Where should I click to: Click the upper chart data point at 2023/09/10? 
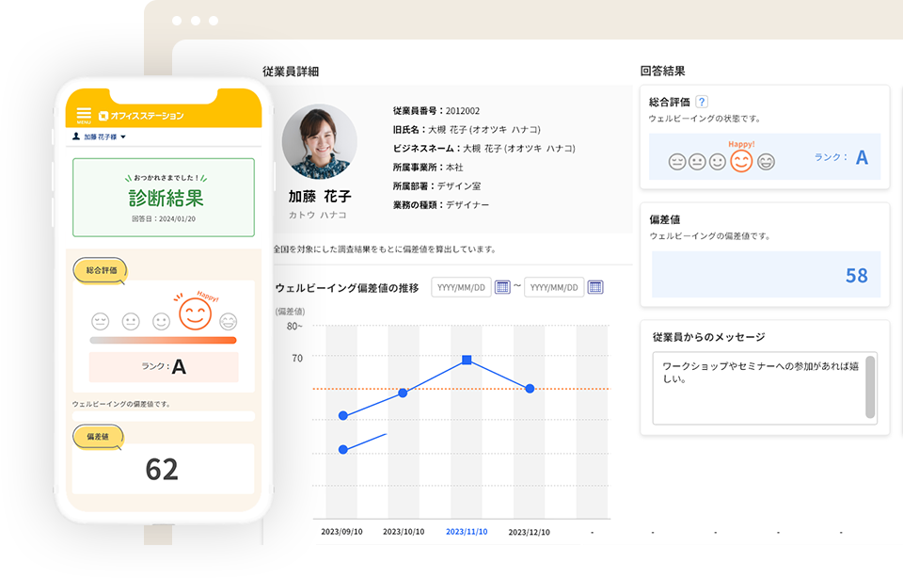[343, 415]
